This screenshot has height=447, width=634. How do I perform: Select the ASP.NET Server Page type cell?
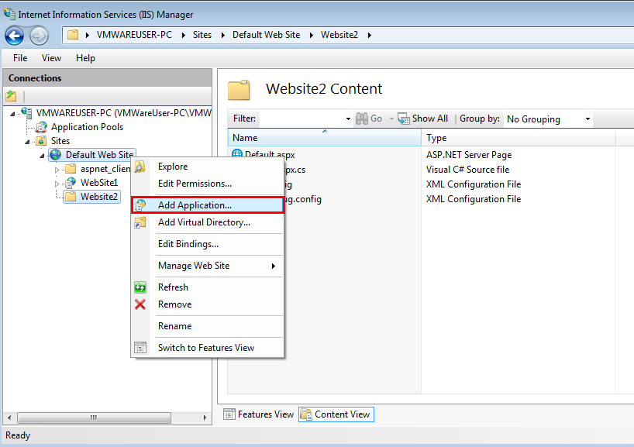click(469, 155)
